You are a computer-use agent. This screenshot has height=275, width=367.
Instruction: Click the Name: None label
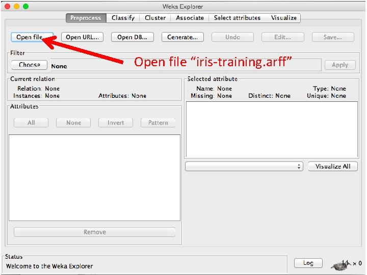(x=214, y=89)
